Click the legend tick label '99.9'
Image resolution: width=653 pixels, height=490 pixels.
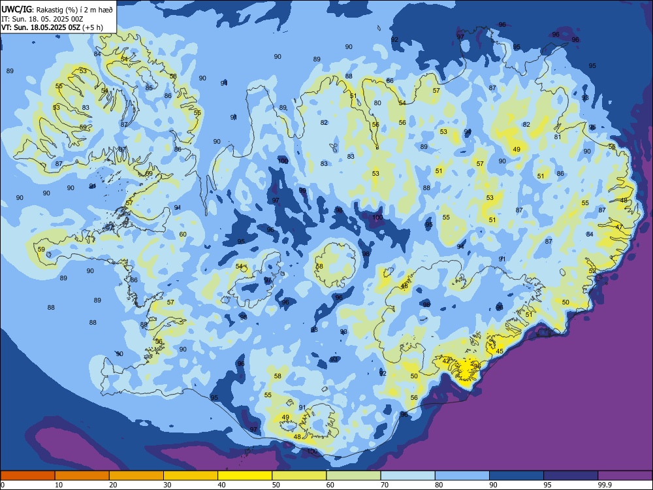pyautogui.click(x=605, y=485)
